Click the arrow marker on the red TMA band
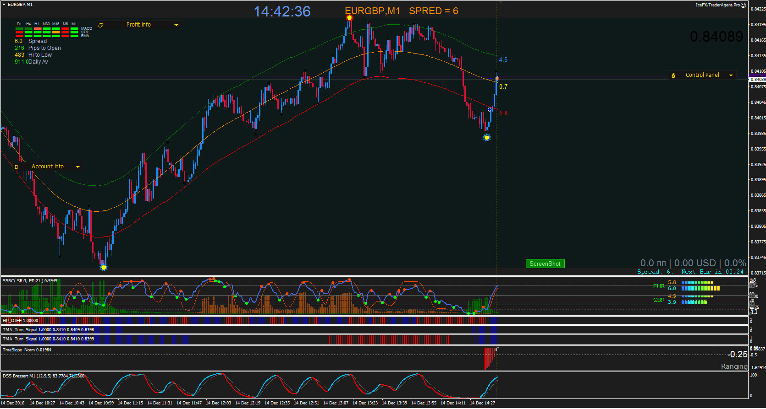The width and height of the screenshot is (766, 409). pos(490,109)
